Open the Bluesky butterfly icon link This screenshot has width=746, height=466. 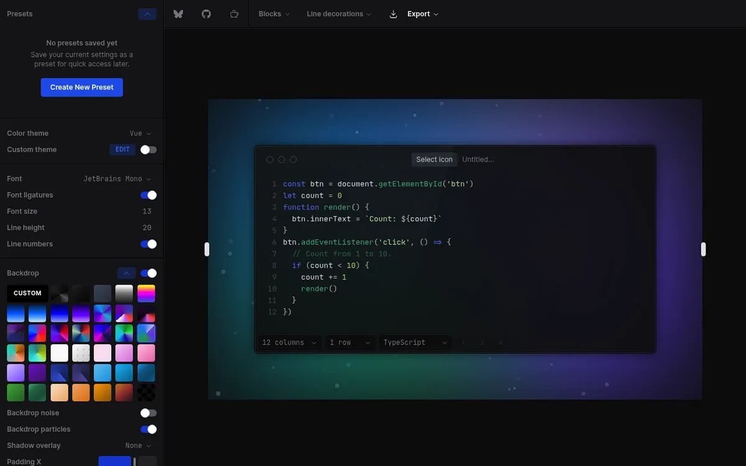[x=178, y=14]
